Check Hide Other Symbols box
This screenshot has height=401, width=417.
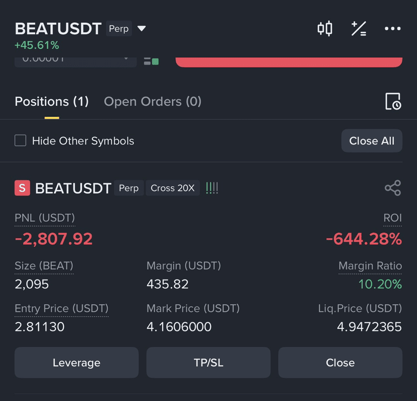click(x=21, y=141)
